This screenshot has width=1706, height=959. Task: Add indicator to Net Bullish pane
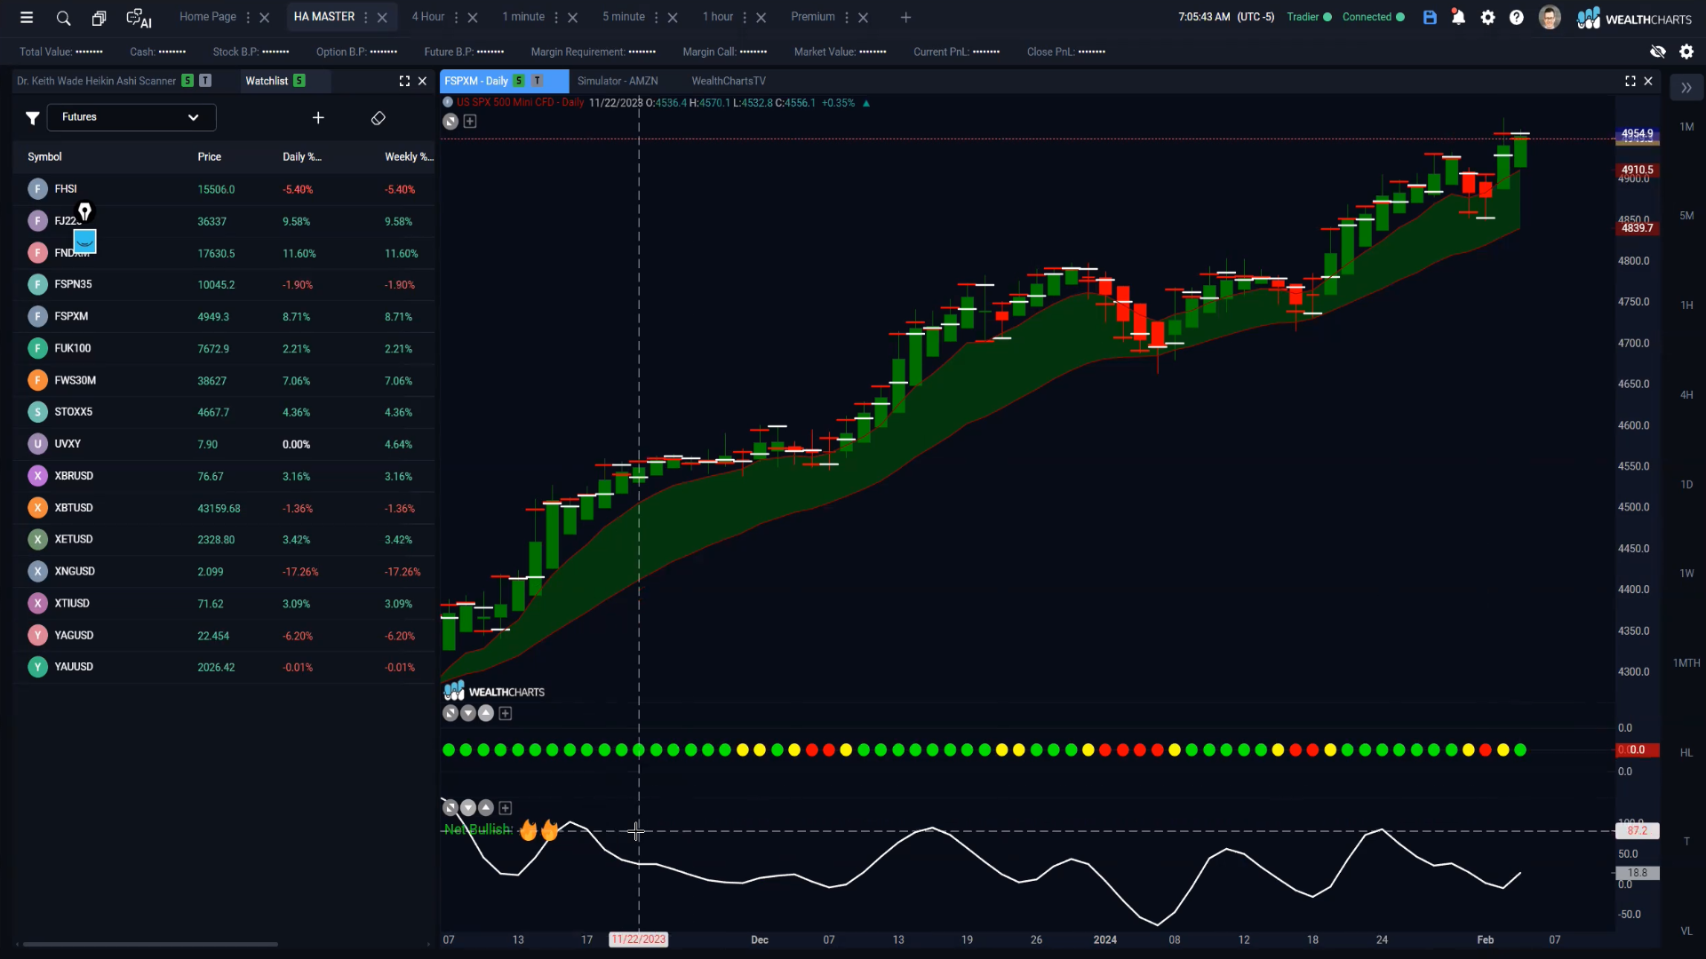506,808
